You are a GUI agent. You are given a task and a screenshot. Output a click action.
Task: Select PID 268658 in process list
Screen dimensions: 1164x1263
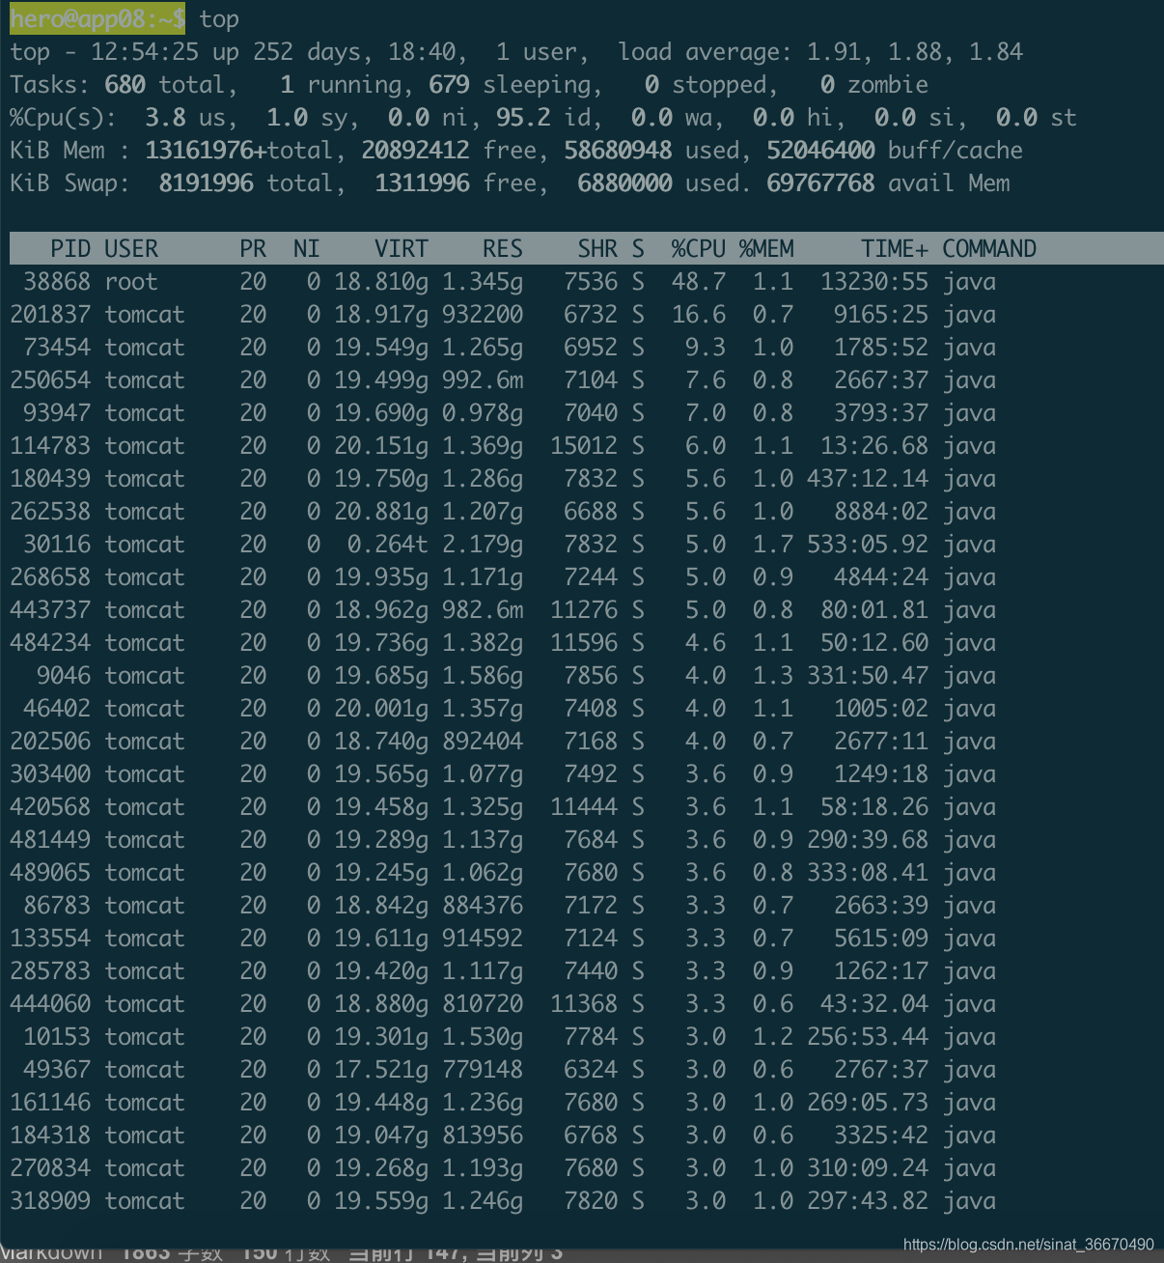(50, 576)
